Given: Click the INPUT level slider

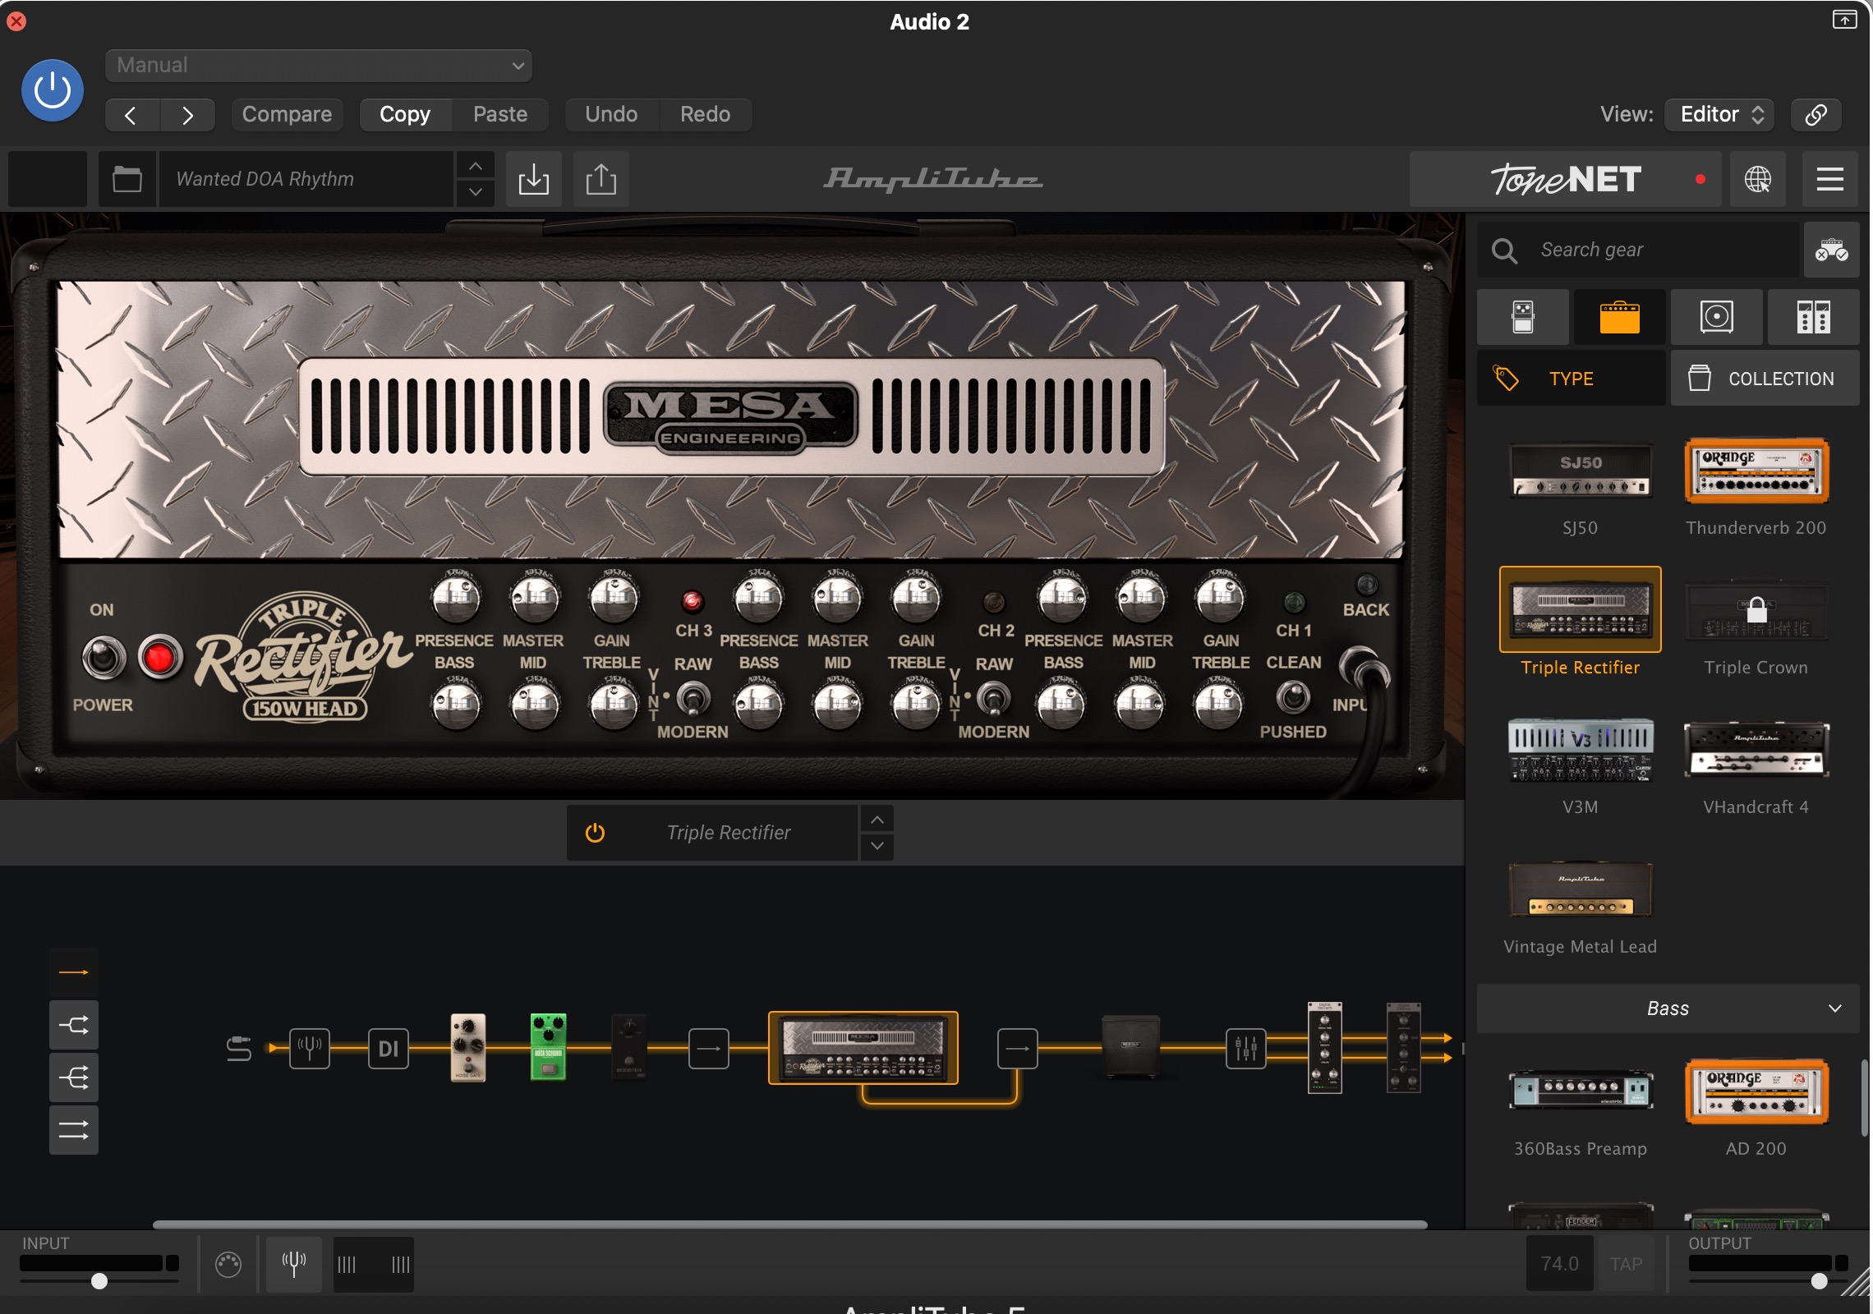Looking at the screenshot, I should pos(99,1280).
